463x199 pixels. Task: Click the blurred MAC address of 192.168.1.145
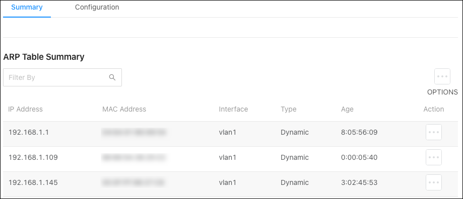pyautogui.click(x=133, y=182)
